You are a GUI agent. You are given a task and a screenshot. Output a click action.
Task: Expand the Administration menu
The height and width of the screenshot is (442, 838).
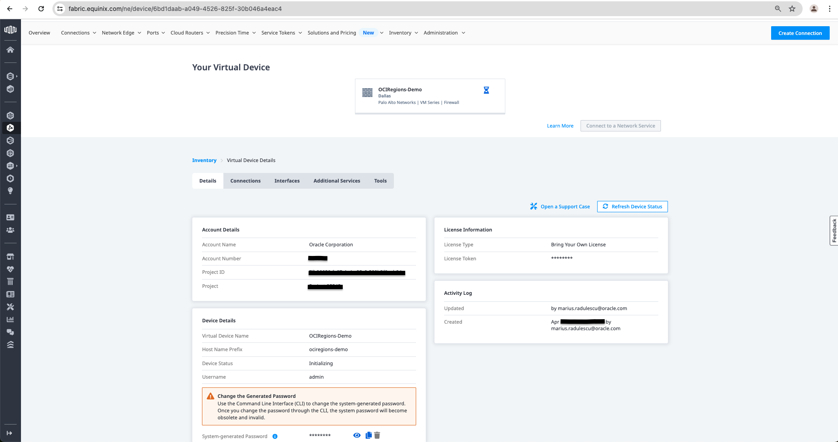click(x=444, y=33)
